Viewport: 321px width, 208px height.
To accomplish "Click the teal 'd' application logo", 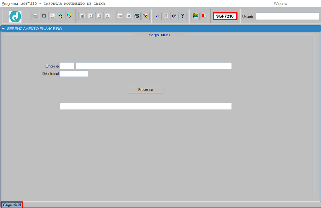I will click(15, 17).
